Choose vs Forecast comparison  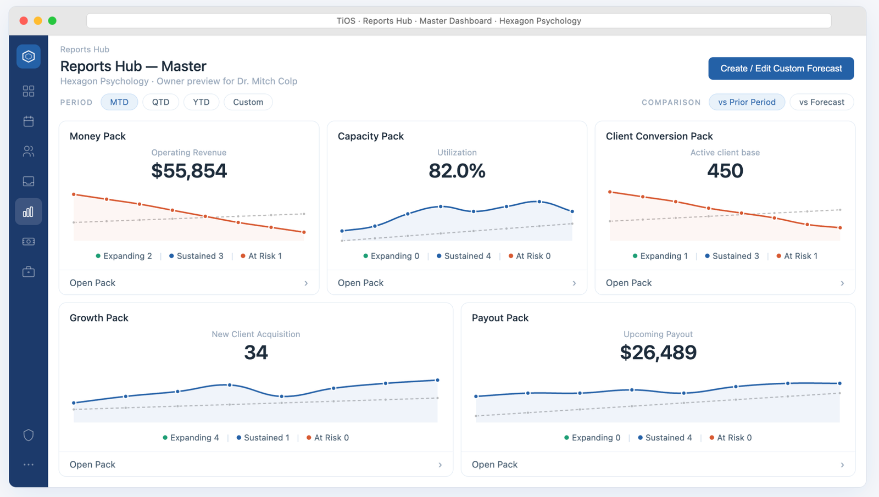(822, 102)
